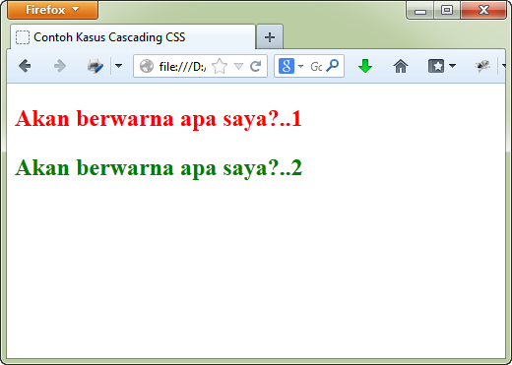Click the Google search engine icon
The width and height of the screenshot is (512, 365).
(287, 66)
